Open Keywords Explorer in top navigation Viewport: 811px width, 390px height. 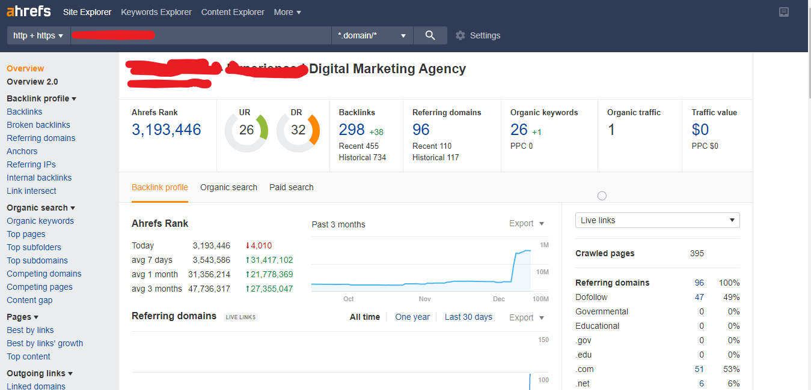point(156,12)
